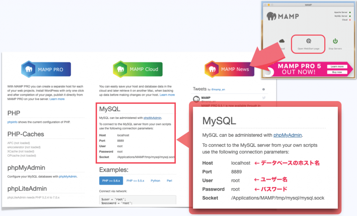The width and height of the screenshot is (357, 216).
Task: Click 'root' beside User in the enlarged callout
Action: 235,181
